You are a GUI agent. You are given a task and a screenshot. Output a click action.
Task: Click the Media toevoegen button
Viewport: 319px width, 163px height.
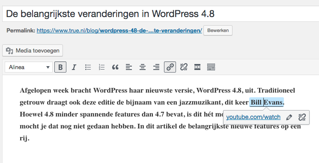[x=33, y=50]
